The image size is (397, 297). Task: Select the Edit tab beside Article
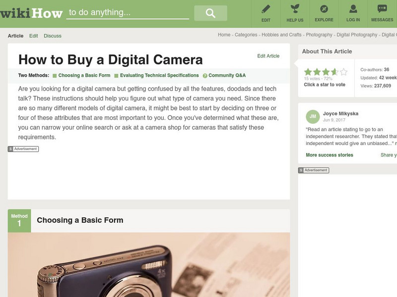point(33,36)
